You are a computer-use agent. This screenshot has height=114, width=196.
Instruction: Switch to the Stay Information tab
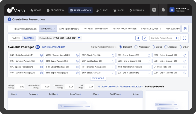tap(69, 29)
